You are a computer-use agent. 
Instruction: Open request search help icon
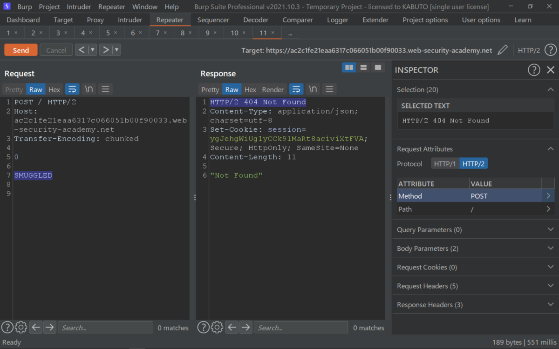7,327
